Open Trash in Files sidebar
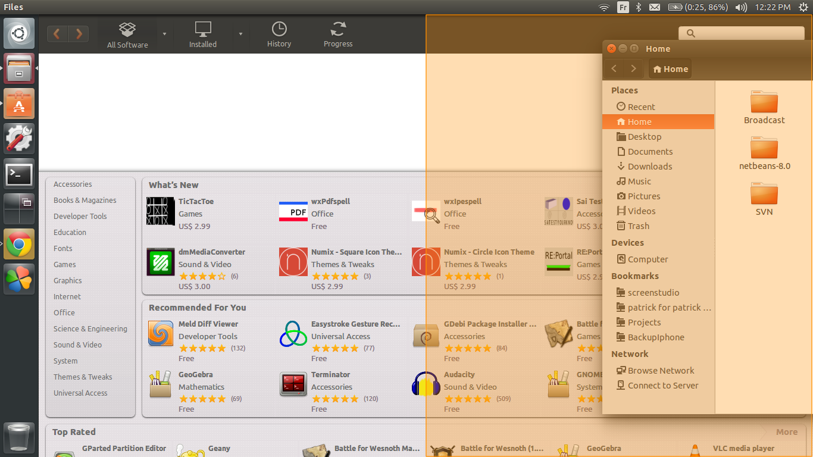Image resolution: width=813 pixels, height=457 pixels. [658, 226]
